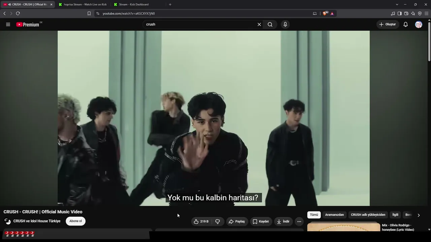Close the CRUSH YouTube tab
The width and height of the screenshot is (431, 242).
coord(51,4)
